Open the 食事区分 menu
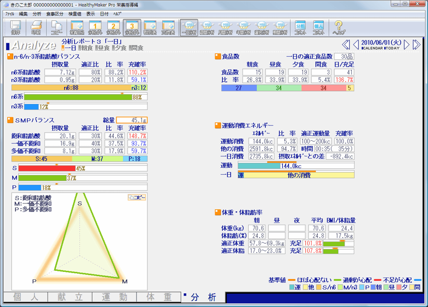The width and height of the screenshot is (428, 307). 55,14
